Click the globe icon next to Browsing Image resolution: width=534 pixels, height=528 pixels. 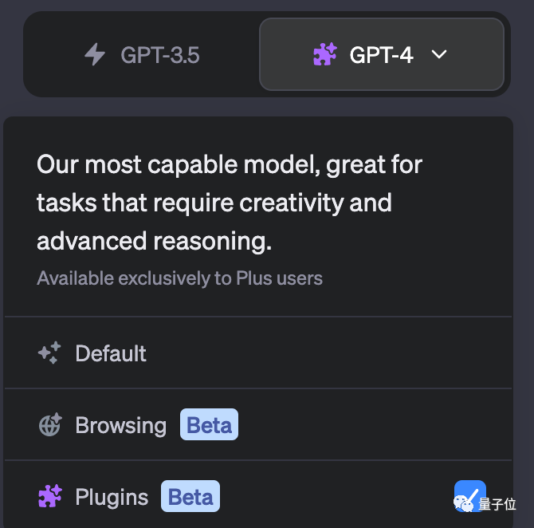[x=50, y=425]
